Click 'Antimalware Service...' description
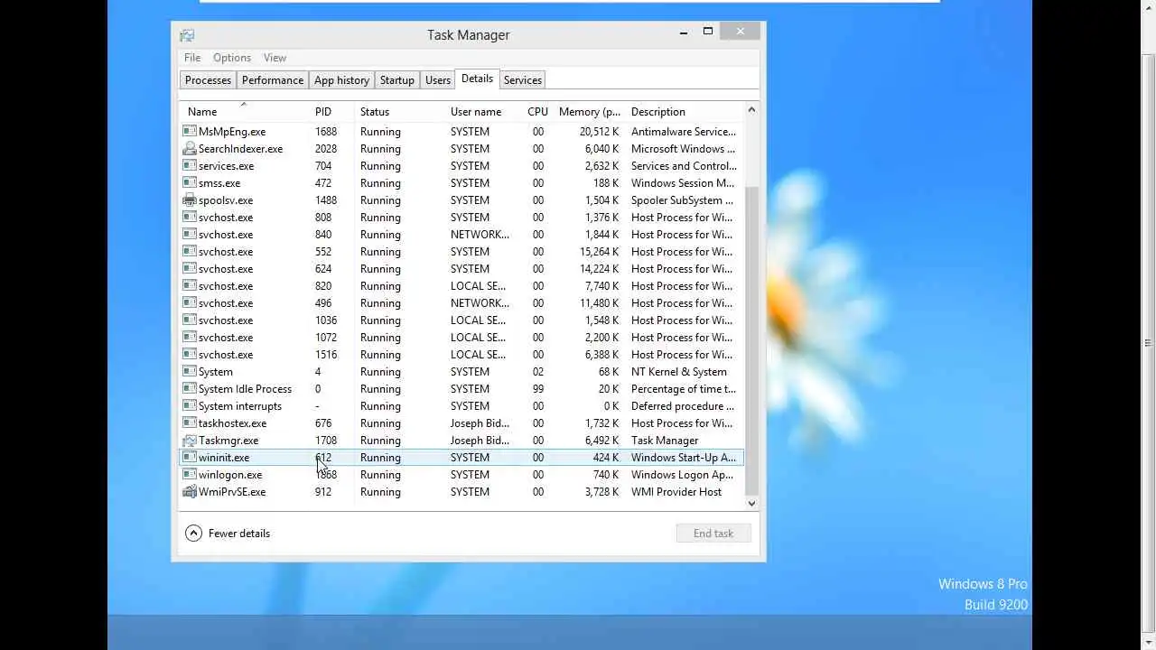This screenshot has height=650, width=1156. tap(684, 131)
